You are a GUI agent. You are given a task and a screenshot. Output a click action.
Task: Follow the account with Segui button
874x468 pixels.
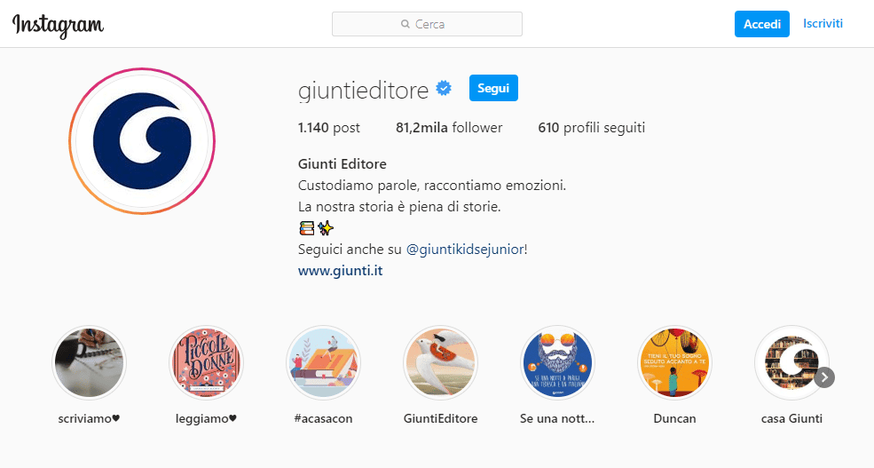493,88
